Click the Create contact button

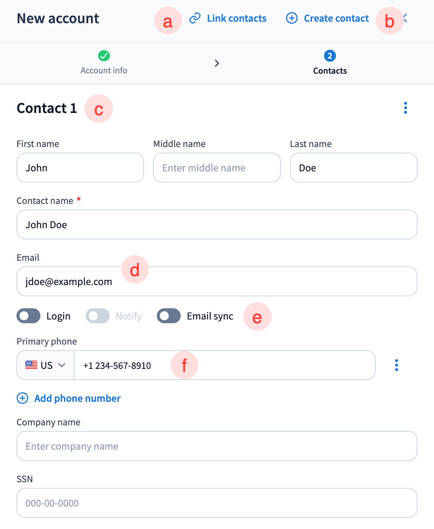(x=336, y=18)
